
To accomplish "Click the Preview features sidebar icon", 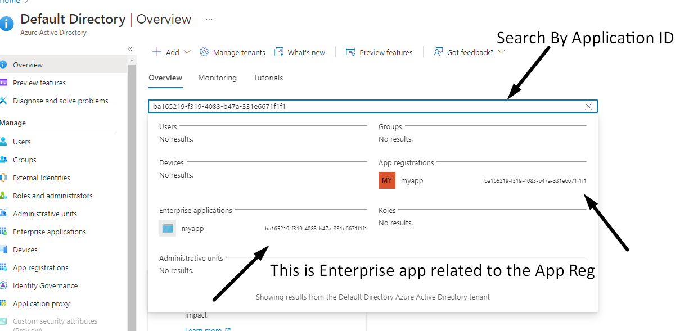I will point(3,83).
